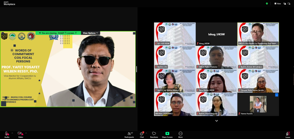Click the green encryption shield icon
This screenshot has width=294, height=139.
[x=267, y=4]
